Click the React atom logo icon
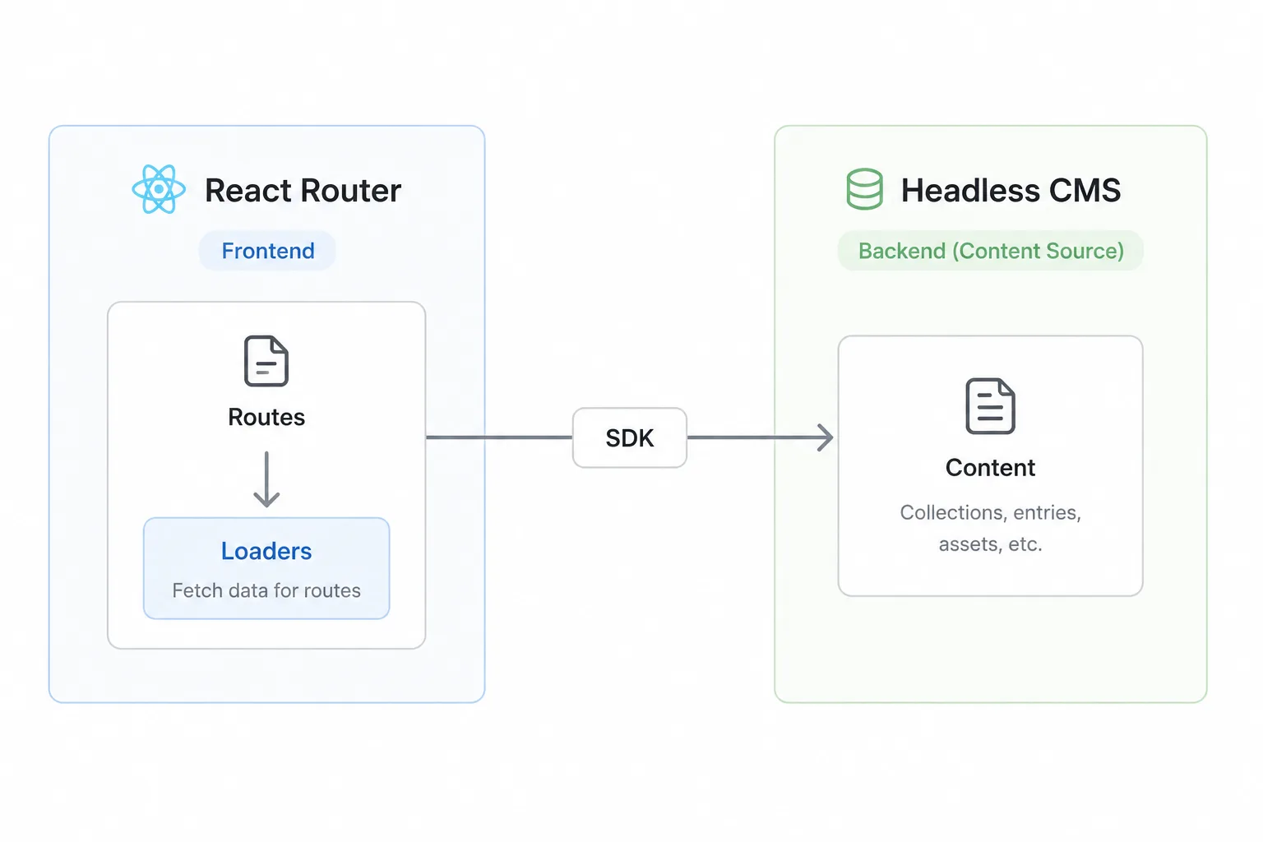 (159, 189)
